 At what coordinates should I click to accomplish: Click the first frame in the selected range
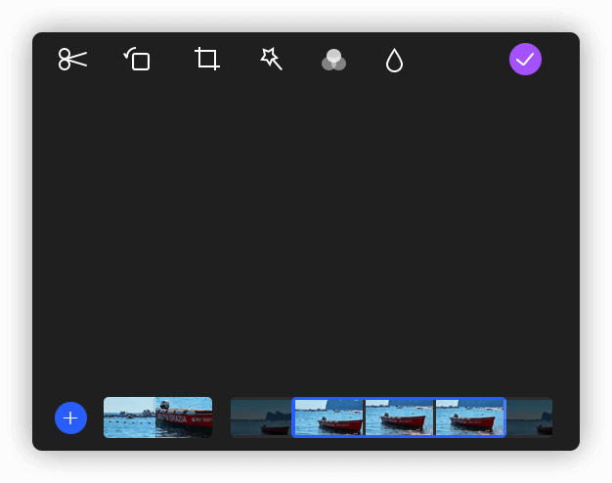point(328,417)
